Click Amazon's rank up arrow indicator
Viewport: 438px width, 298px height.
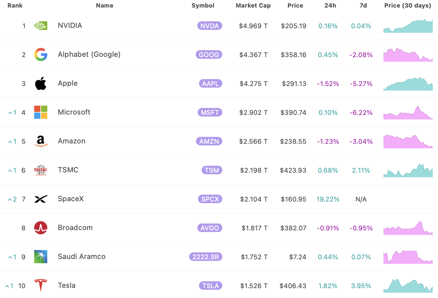[12, 141]
